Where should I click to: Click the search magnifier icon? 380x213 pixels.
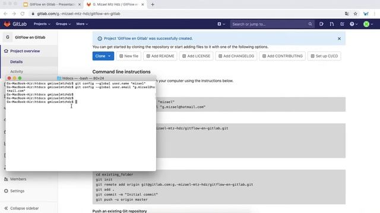[310, 24]
